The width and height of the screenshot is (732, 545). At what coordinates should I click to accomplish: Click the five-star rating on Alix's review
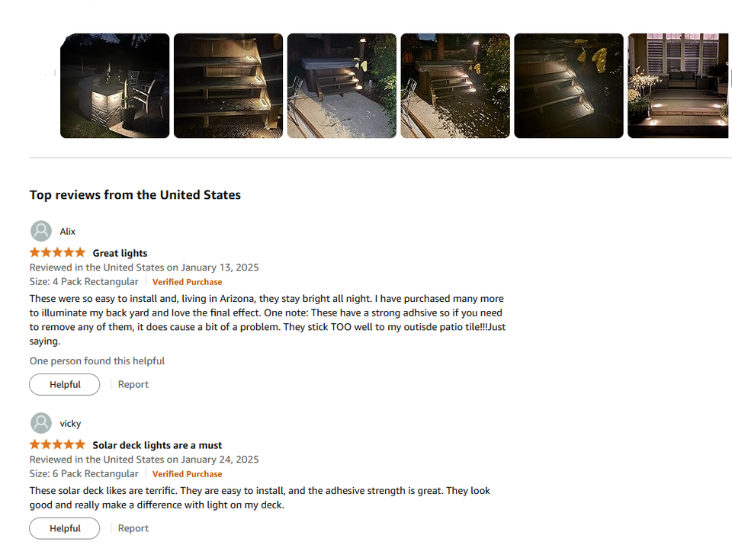(57, 253)
